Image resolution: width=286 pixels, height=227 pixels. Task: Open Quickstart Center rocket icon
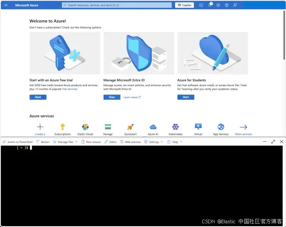(x=131, y=127)
